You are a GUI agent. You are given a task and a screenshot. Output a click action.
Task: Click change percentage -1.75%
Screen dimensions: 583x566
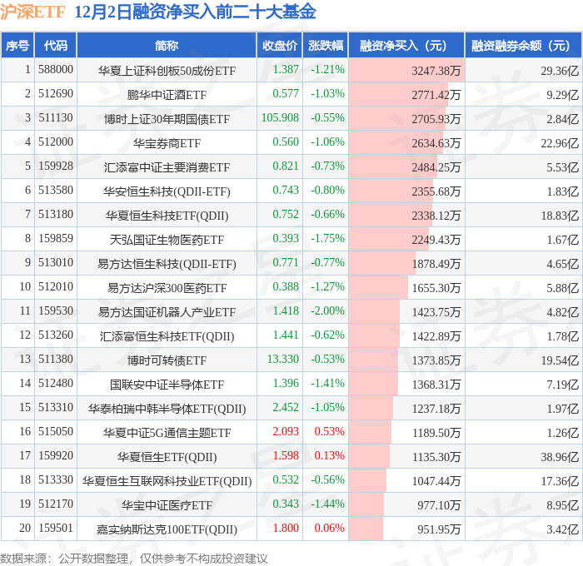click(x=327, y=239)
